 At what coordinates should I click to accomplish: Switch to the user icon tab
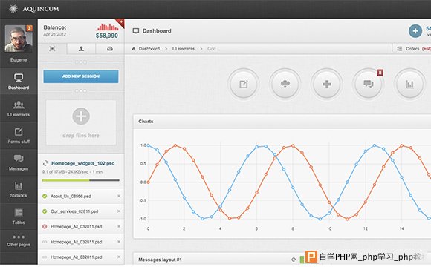pos(81,49)
